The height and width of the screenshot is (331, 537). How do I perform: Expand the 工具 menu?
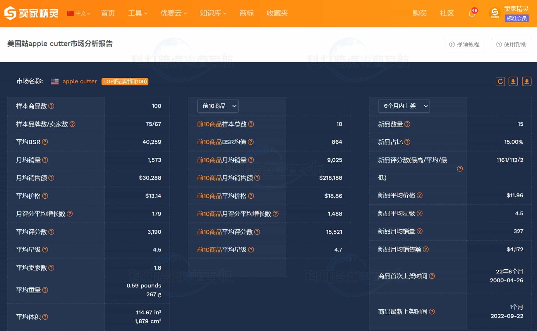[138, 13]
